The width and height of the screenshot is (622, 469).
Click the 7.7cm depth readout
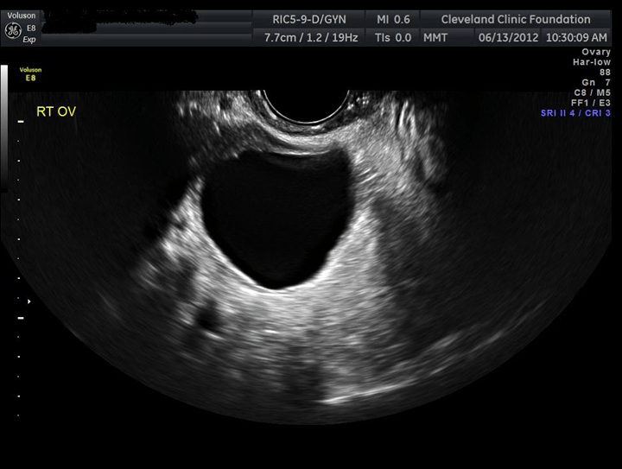tap(280, 38)
